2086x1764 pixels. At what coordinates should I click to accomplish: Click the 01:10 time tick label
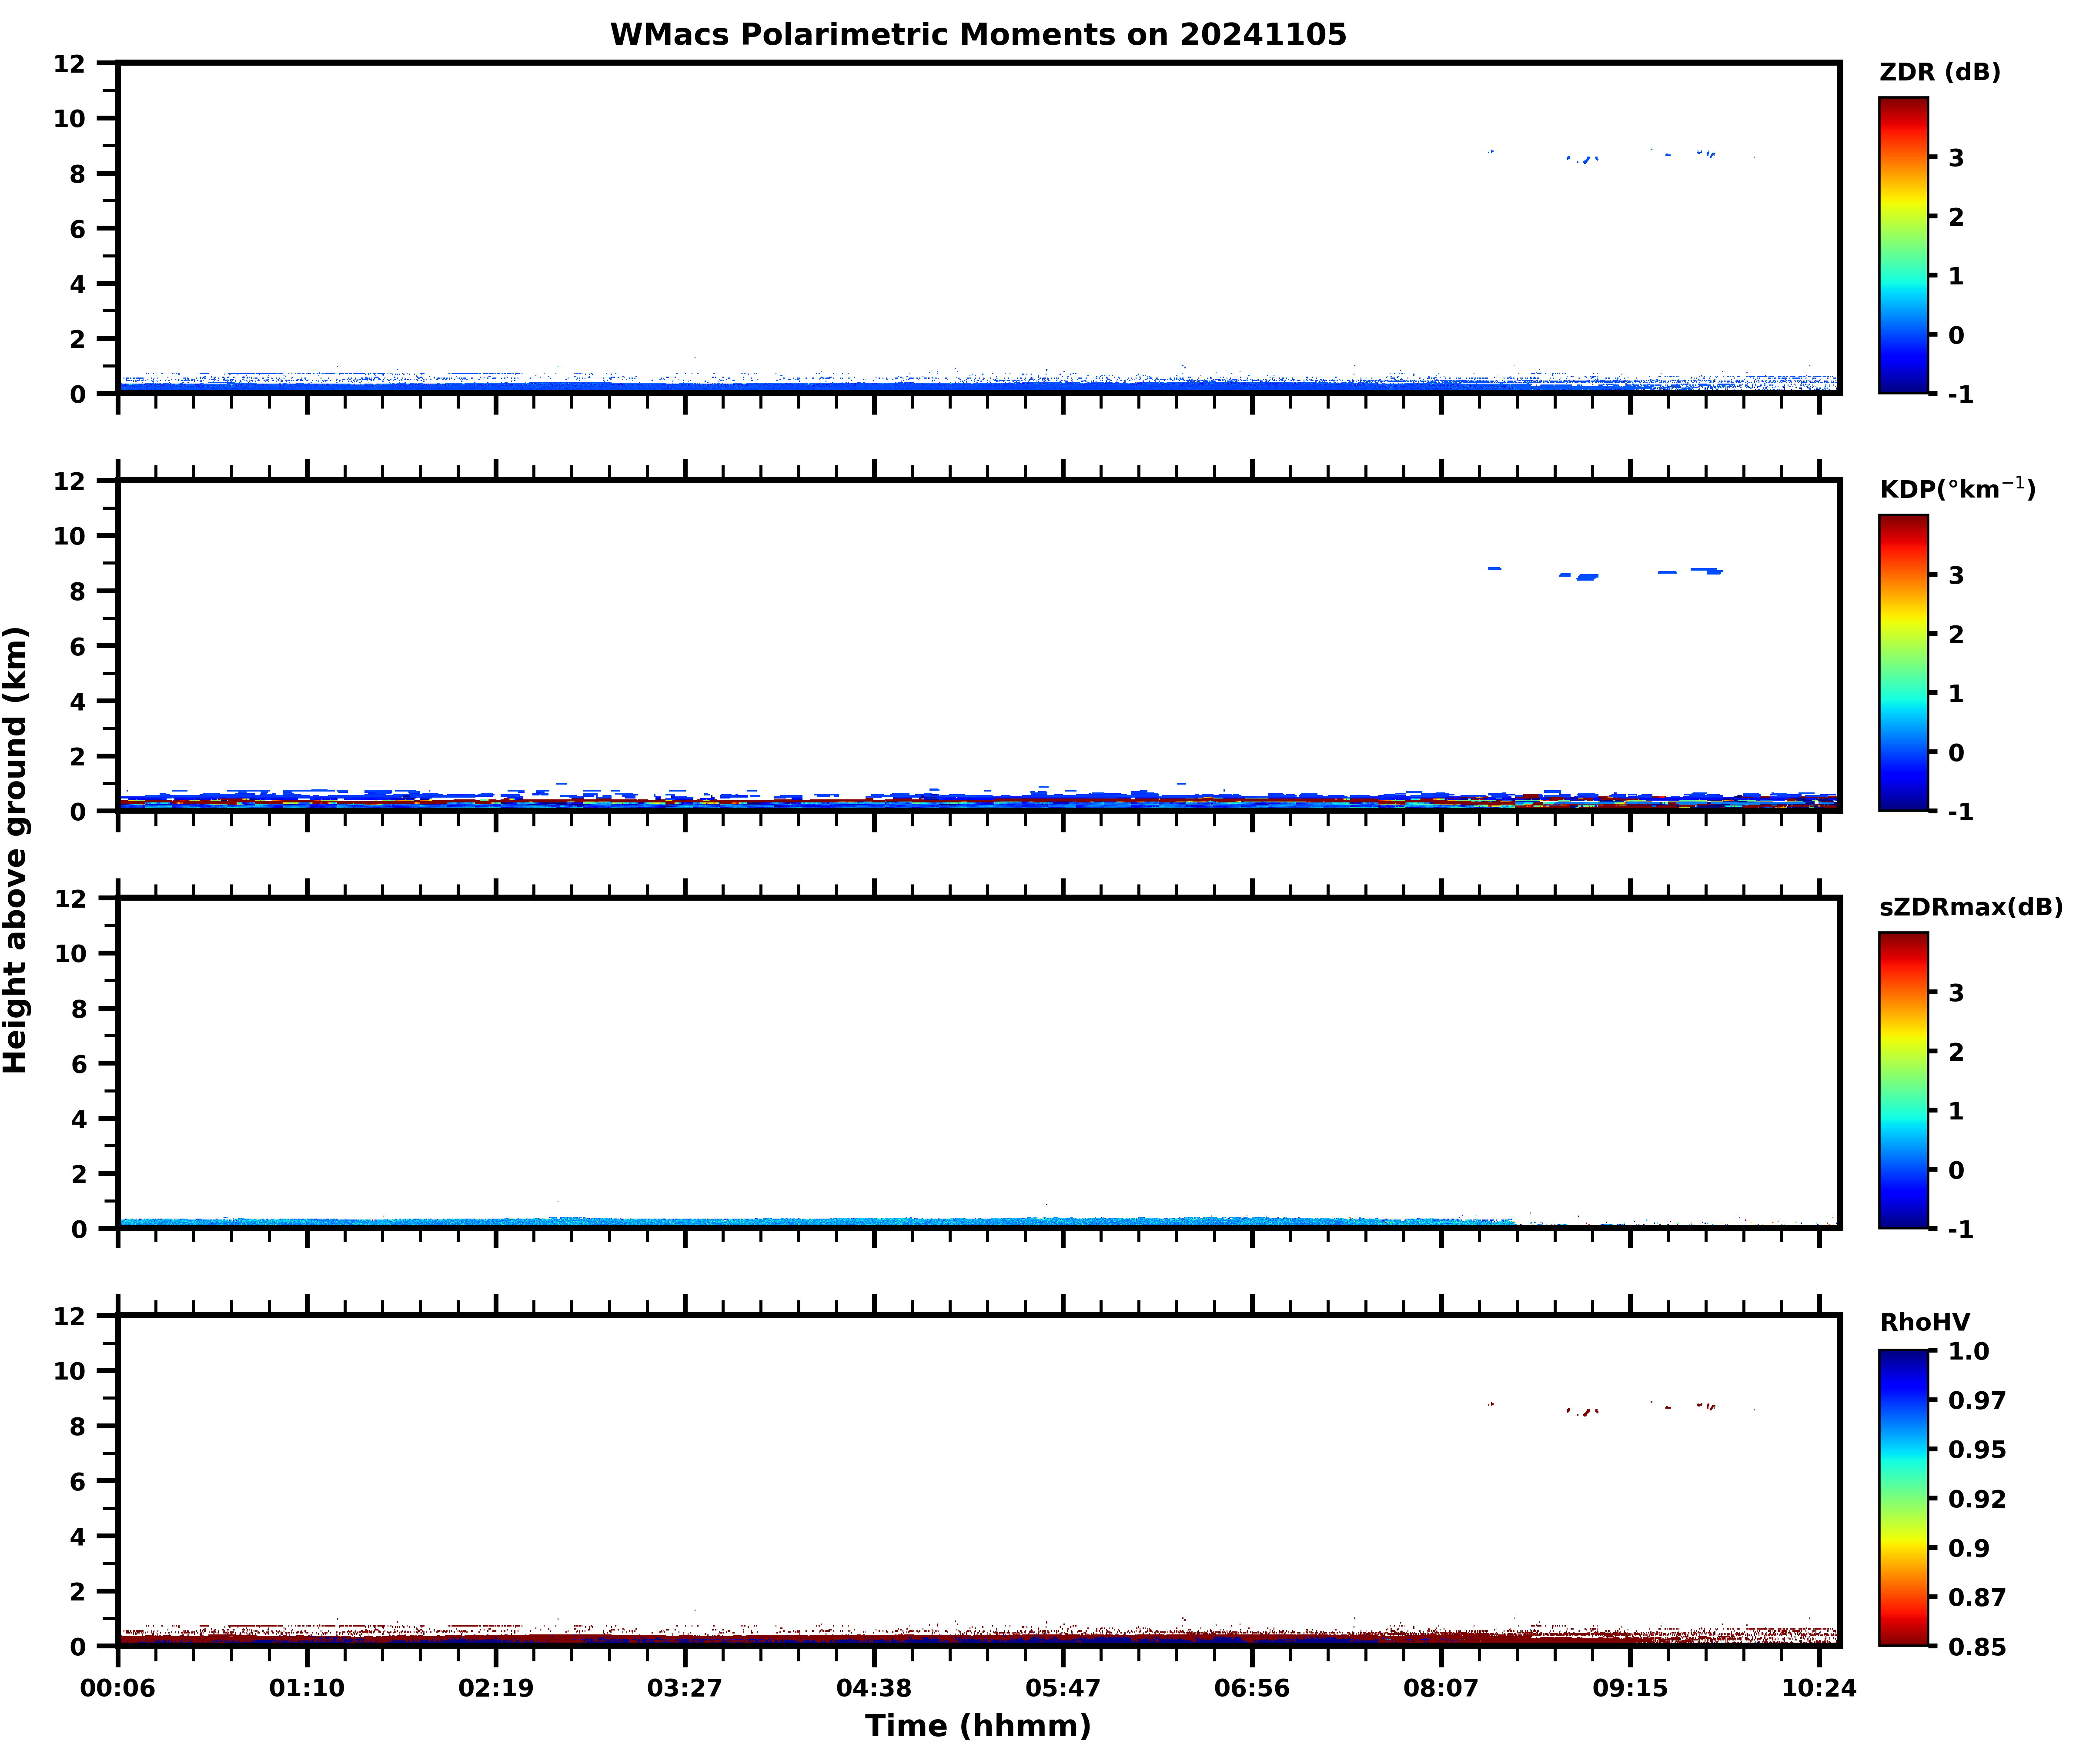point(307,1688)
